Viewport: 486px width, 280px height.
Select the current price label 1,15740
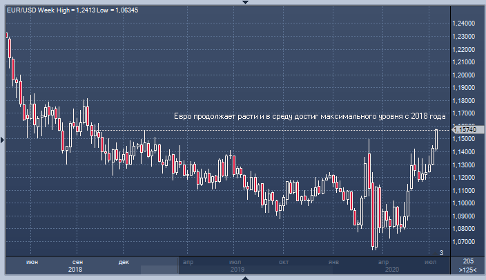tap(465, 129)
